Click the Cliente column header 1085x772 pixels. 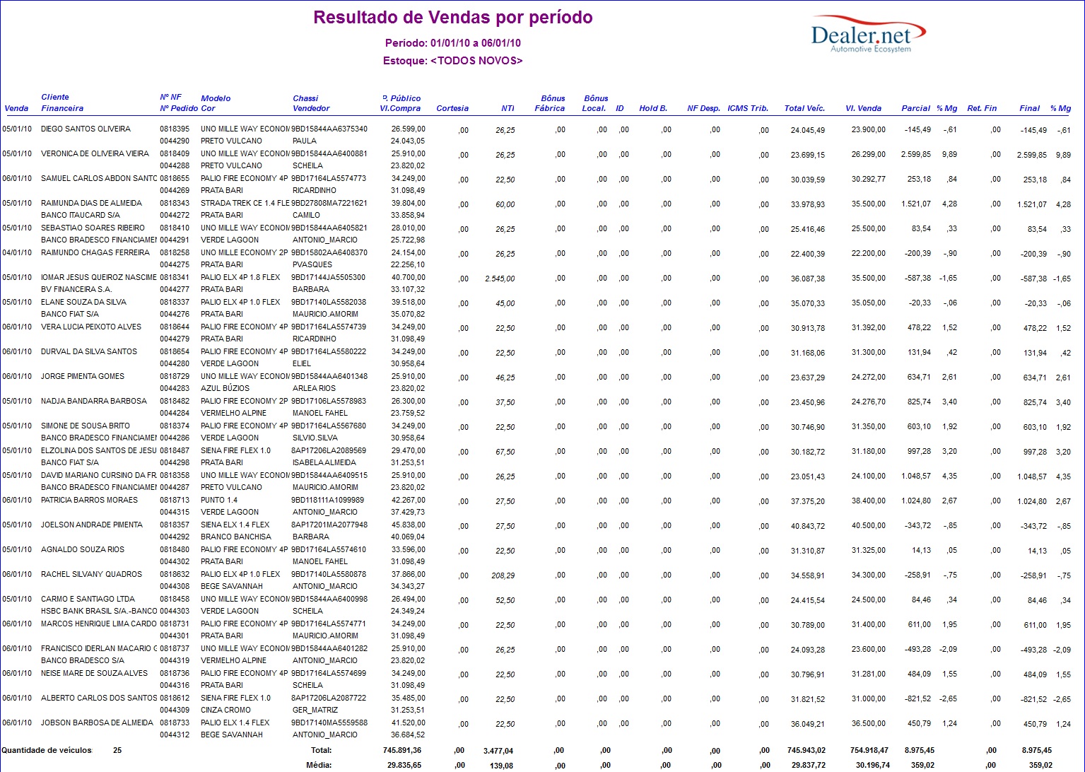click(55, 98)
